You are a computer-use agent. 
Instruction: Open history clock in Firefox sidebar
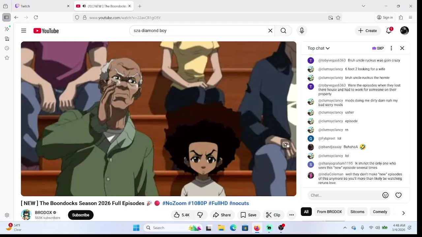tap(7, 48)
